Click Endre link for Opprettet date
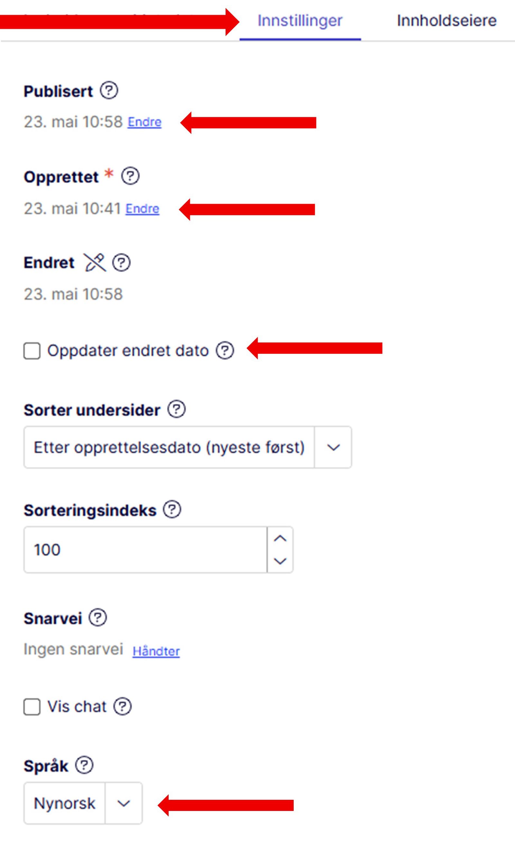The width and height of the screenshot is (515, 846). (142, 209)
